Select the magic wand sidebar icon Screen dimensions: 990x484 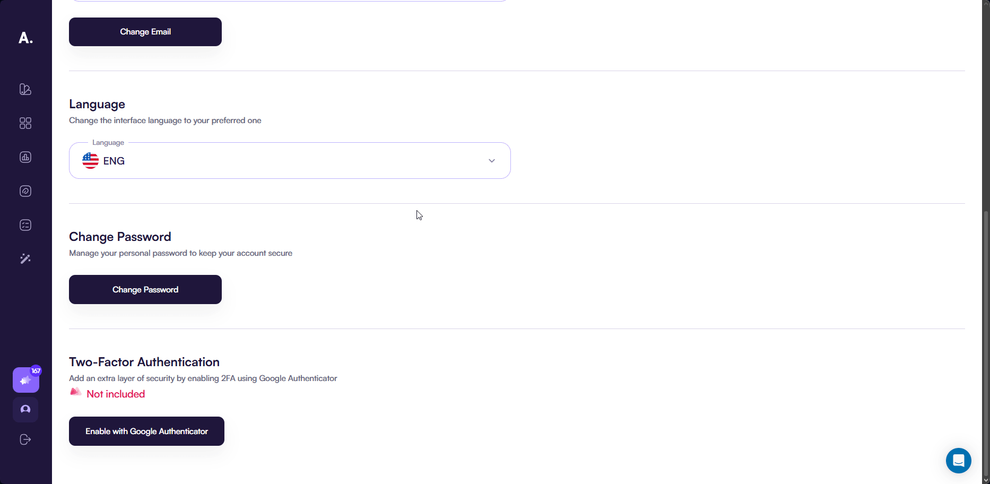25,259
